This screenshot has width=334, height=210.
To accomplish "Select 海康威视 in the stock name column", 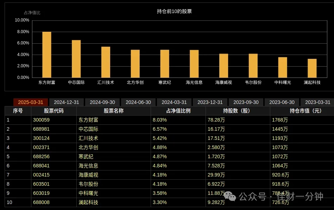I will point(88,175).
